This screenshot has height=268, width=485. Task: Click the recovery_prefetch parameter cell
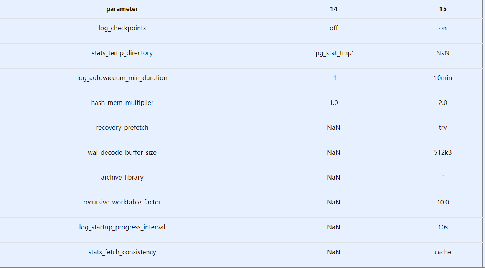(x=122, y=127)
